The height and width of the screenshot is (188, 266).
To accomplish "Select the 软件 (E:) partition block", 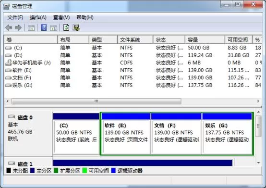I will [126, 133].
